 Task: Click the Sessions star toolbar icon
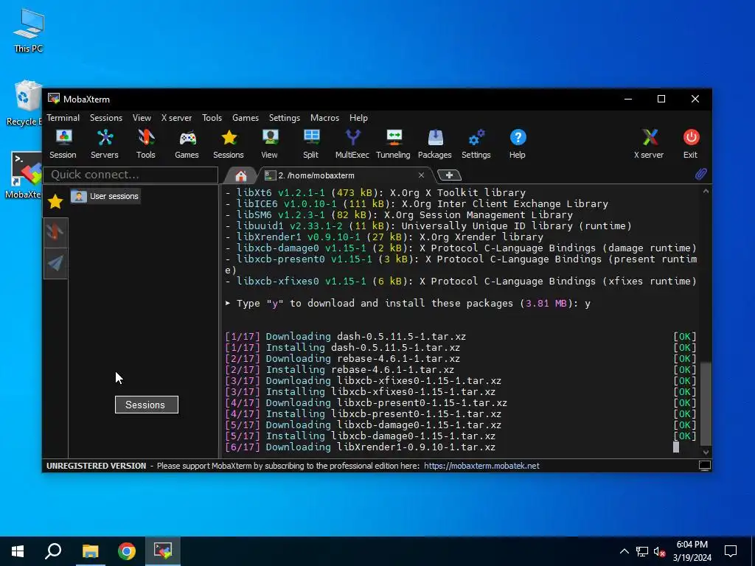(229, 144)
